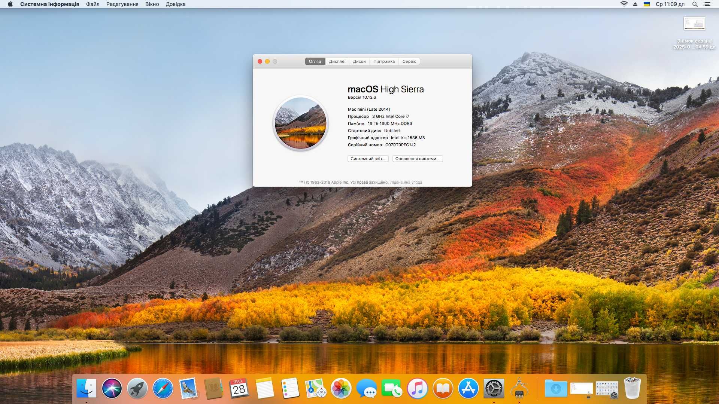
Task: Switch to the Сервіс tab
Action: 409,61
